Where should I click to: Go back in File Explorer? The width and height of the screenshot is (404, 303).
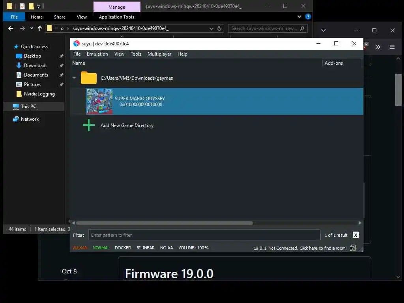click(11, 28)
